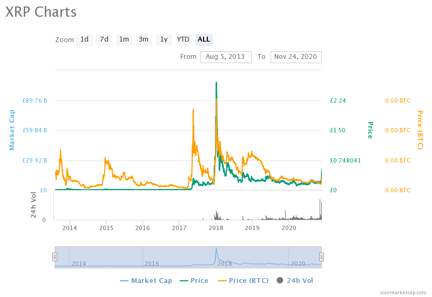Select the 7d zoom range
Viewport: 432px width, 297px height.
coord(104,39)
